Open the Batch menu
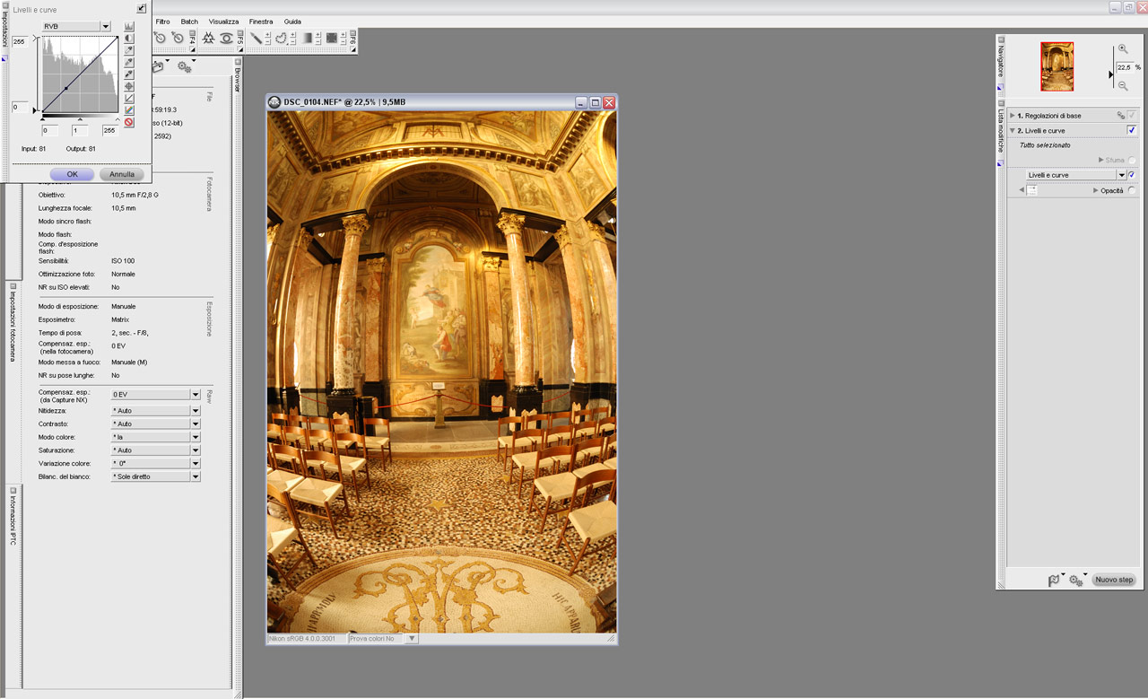The height and width of the screenshot is (699, 1148). click(x=189, y=22)
